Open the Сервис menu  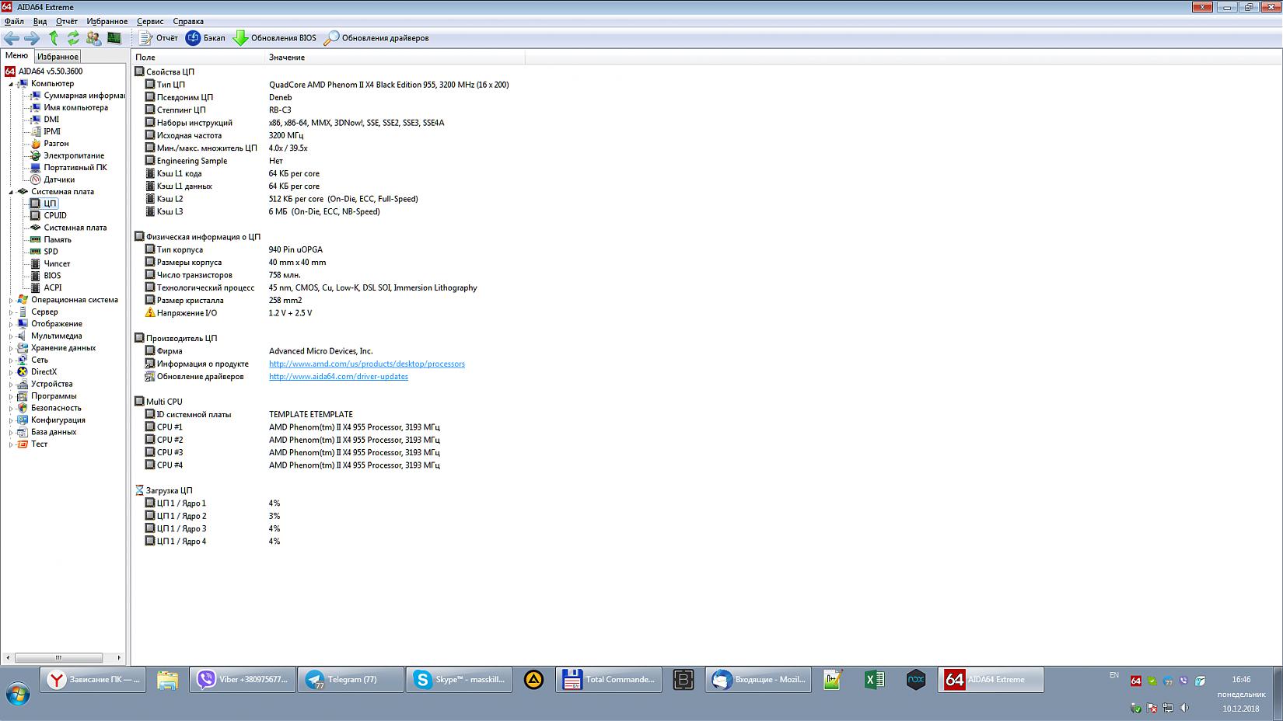click(149, 22)
